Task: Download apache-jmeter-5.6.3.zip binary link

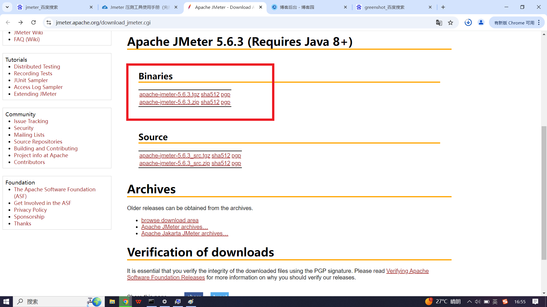Action: pos(169,102)
